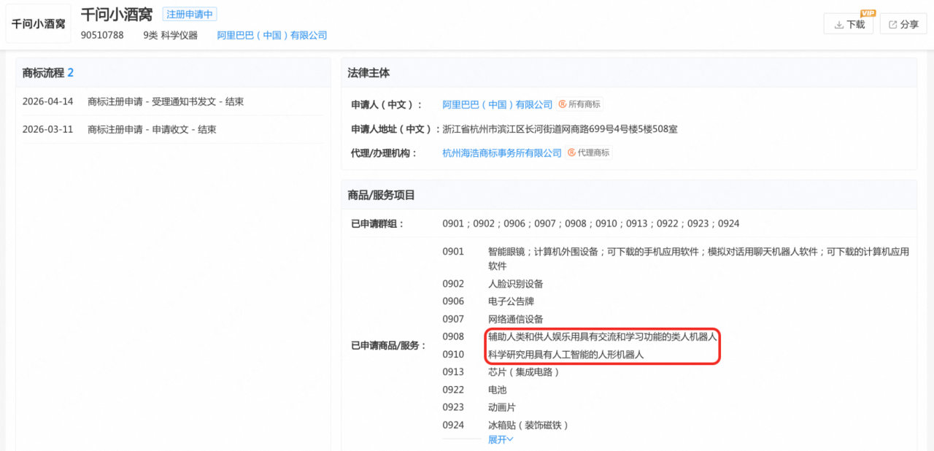Image resolution: width=934 pixels, height=451 pixels.
Task: Click the 申请人（中文） label
Action: 387,104
